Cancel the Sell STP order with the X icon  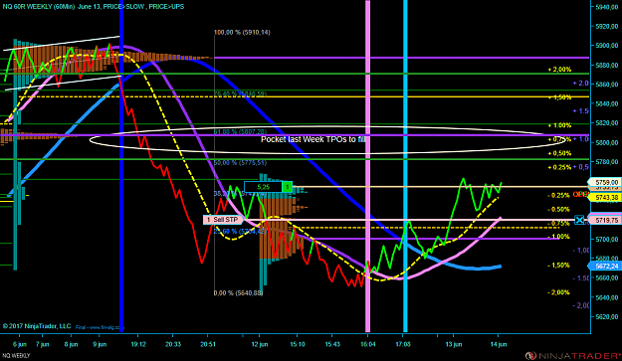tap(579, 220)
